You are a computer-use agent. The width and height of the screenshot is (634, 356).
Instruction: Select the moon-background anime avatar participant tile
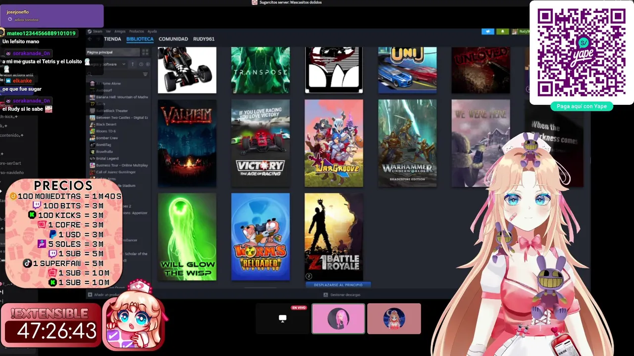click(394, 318)
